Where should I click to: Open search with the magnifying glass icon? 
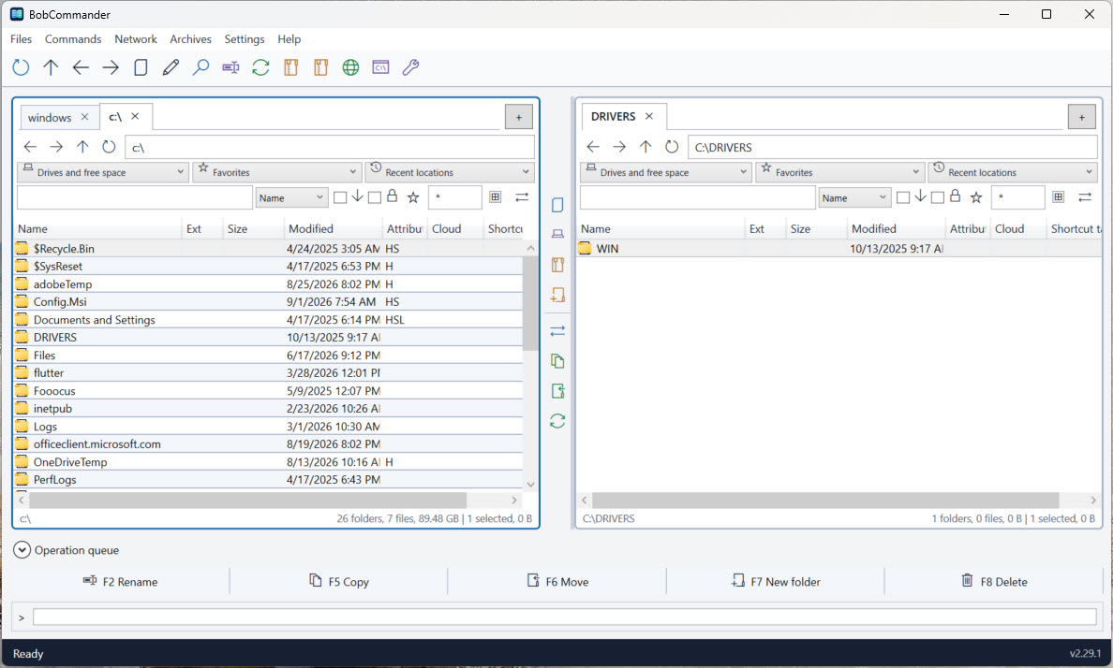click(x=200, y=67)
